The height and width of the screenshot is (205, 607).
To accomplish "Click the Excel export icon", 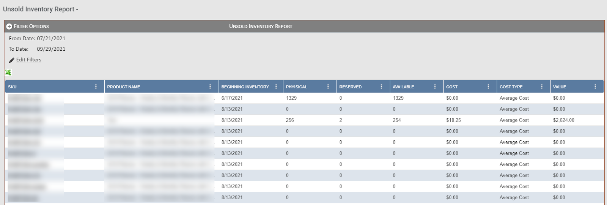I will coord(8,72).
